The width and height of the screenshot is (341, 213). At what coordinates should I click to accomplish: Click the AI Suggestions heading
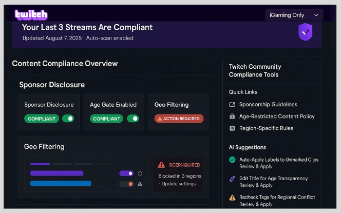247,147
